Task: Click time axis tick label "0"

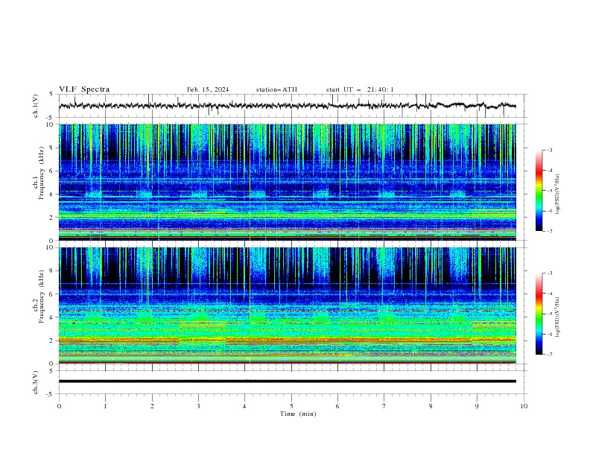Action: [x=59, y=406]
